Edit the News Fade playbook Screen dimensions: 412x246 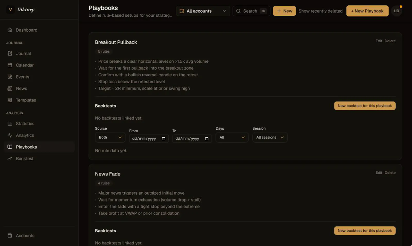(x=379, y=173)
